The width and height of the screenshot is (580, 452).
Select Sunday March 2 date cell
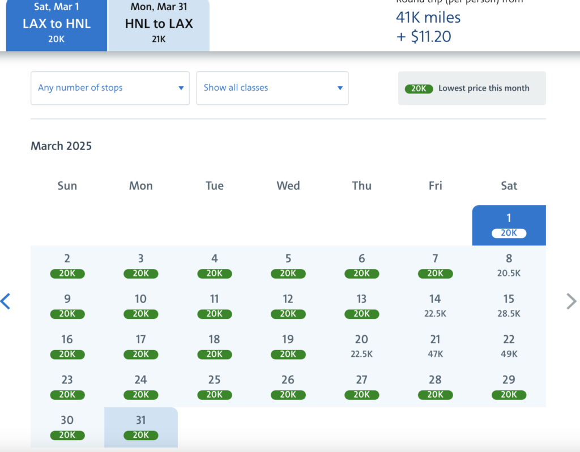click(x=67, y=265)
